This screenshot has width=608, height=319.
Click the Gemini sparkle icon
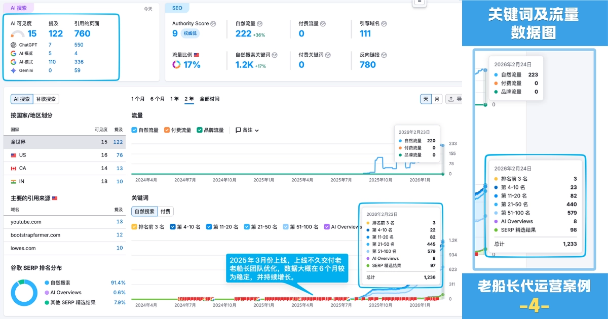click(x=14, y=70)
